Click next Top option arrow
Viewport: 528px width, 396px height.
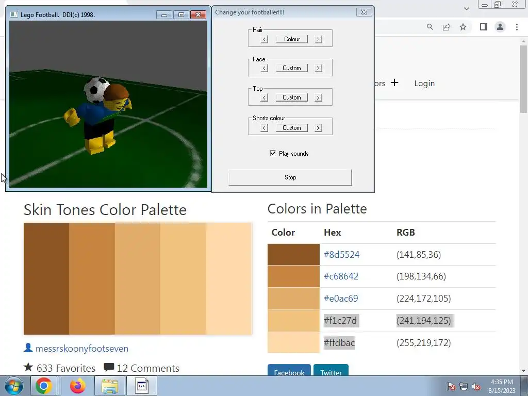318,97
